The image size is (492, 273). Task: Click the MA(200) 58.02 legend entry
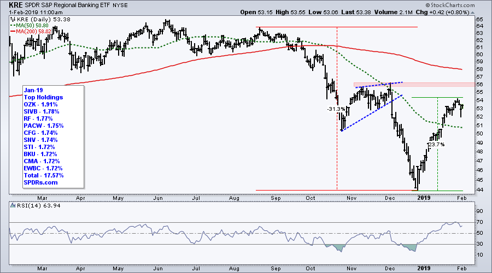click(31, 31)
